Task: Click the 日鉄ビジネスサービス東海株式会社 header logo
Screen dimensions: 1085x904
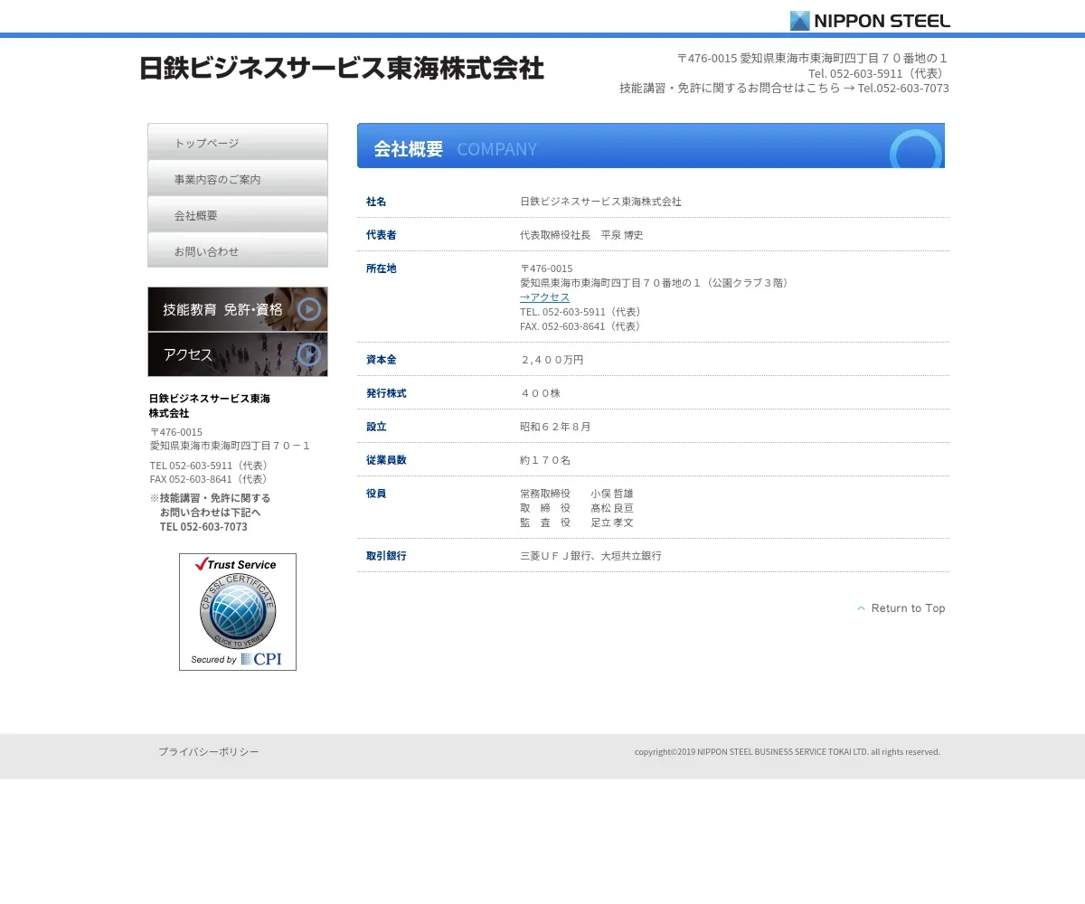Action: [342, 68]
